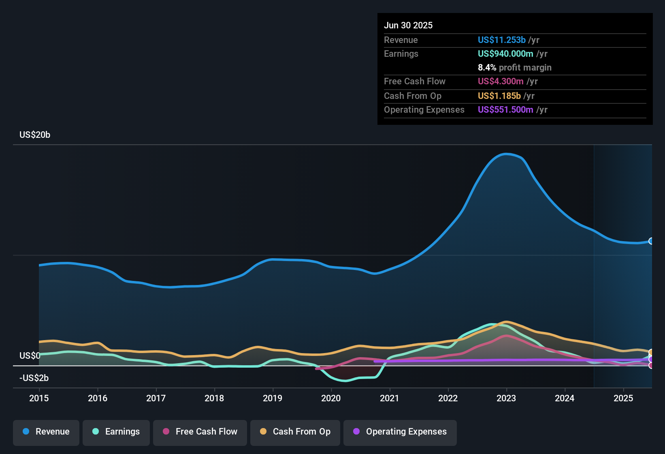Toggle the Operating Expenses series visibility
The width and height of the screenshot is (665, 454).
coord(400,432)
